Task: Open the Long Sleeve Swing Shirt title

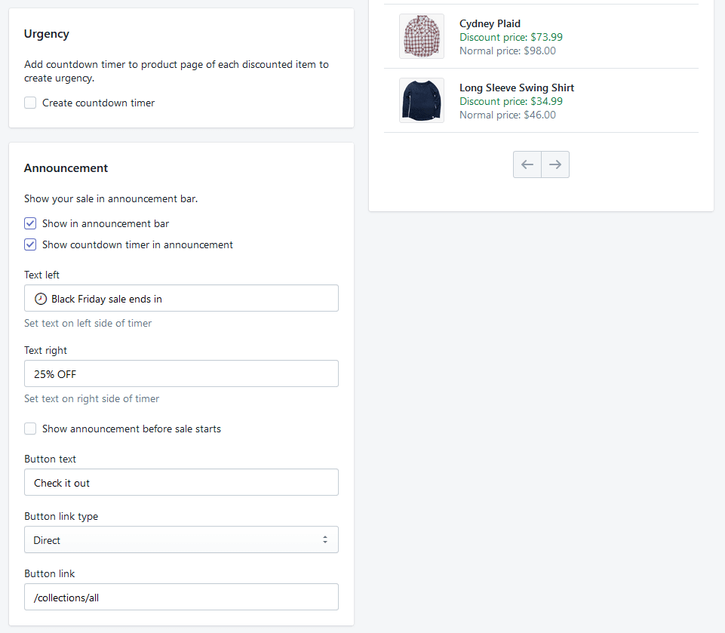Action: tap(517, 88)
